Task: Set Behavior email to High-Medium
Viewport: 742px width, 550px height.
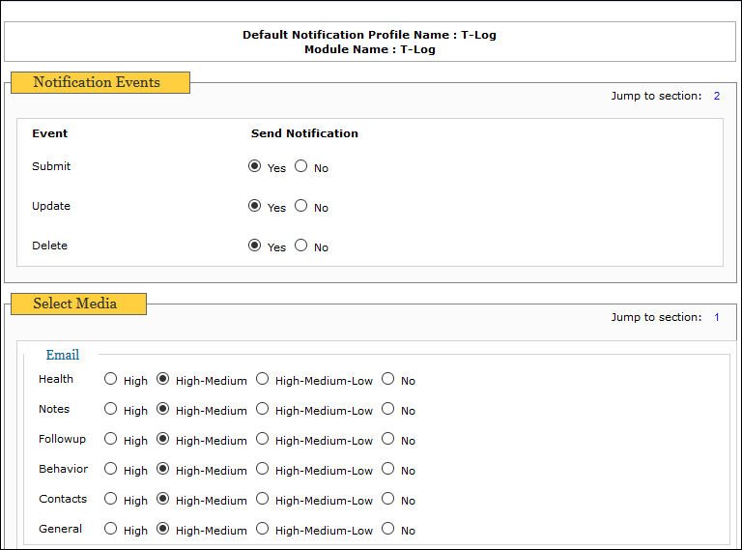Action: click(162, 469)
